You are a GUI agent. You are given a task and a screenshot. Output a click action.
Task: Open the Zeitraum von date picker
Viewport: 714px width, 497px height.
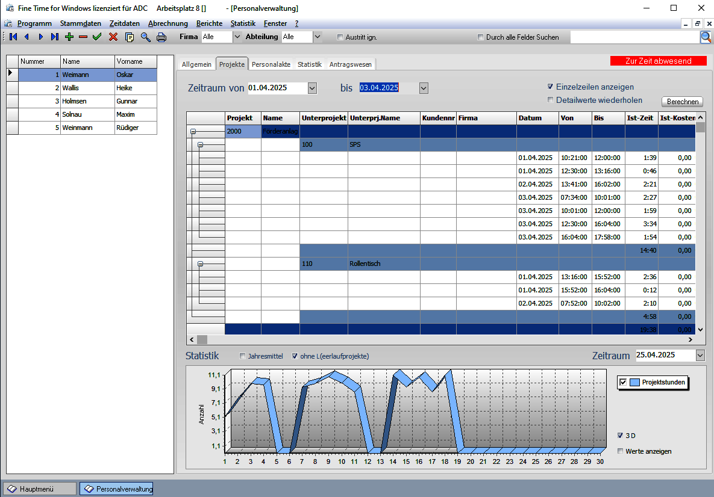pos(312,88)
